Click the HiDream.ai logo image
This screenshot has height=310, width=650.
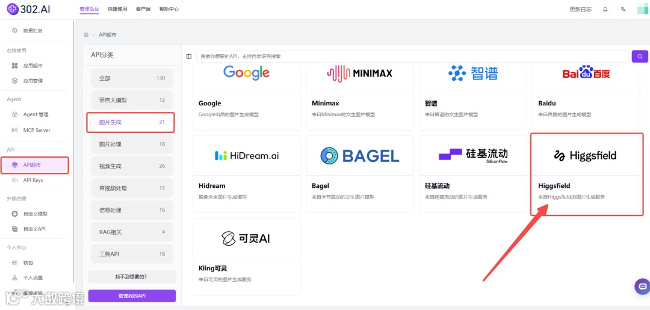(247, 156)
